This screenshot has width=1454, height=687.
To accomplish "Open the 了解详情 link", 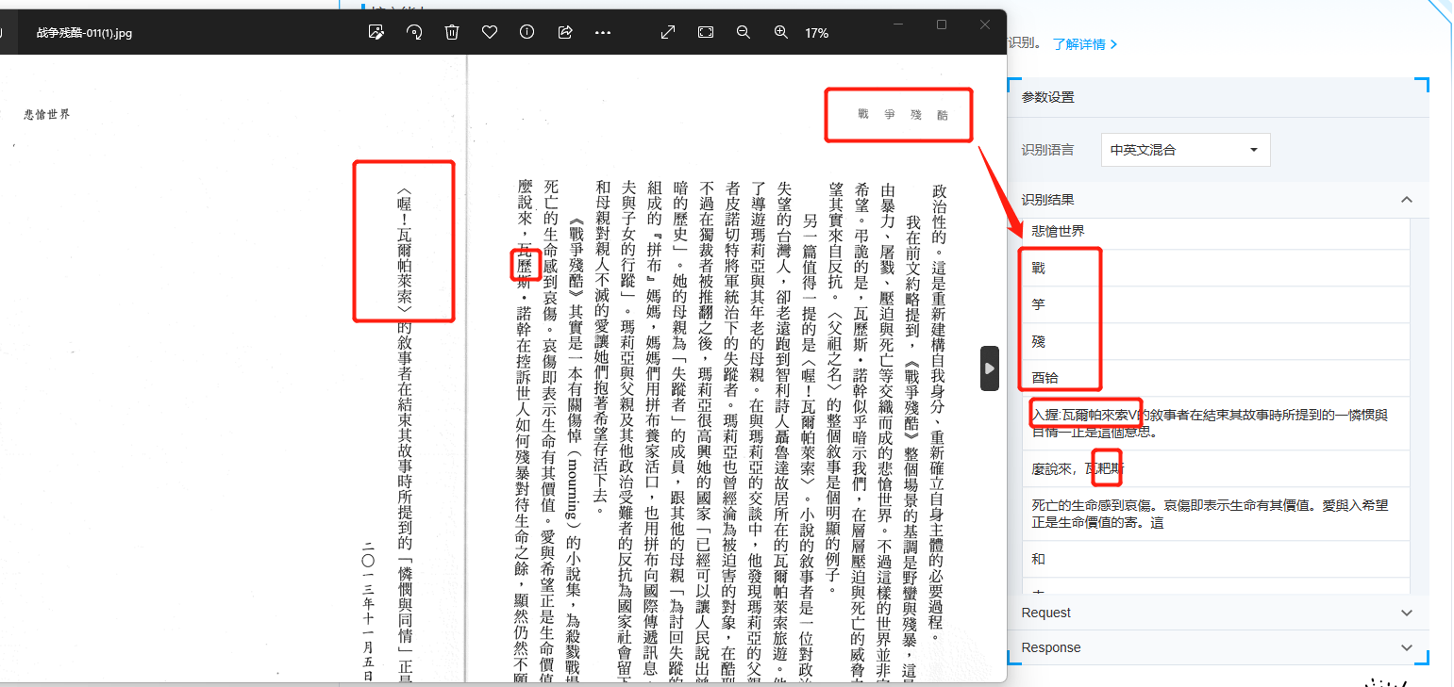I will coord(1085,44).
